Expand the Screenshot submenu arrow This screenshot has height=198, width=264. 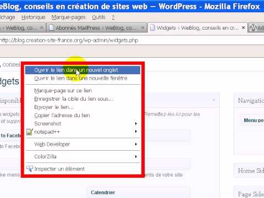136,124
